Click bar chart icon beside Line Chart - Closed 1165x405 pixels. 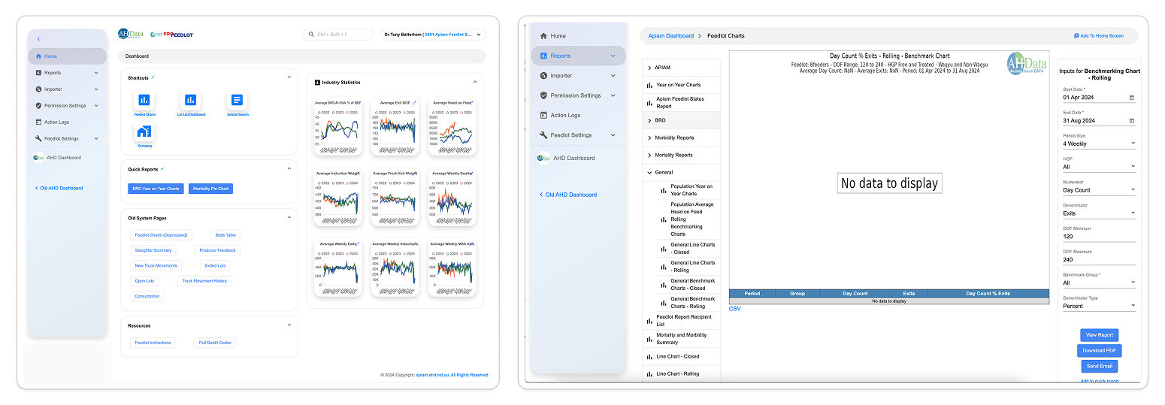[x=649, y=356]
